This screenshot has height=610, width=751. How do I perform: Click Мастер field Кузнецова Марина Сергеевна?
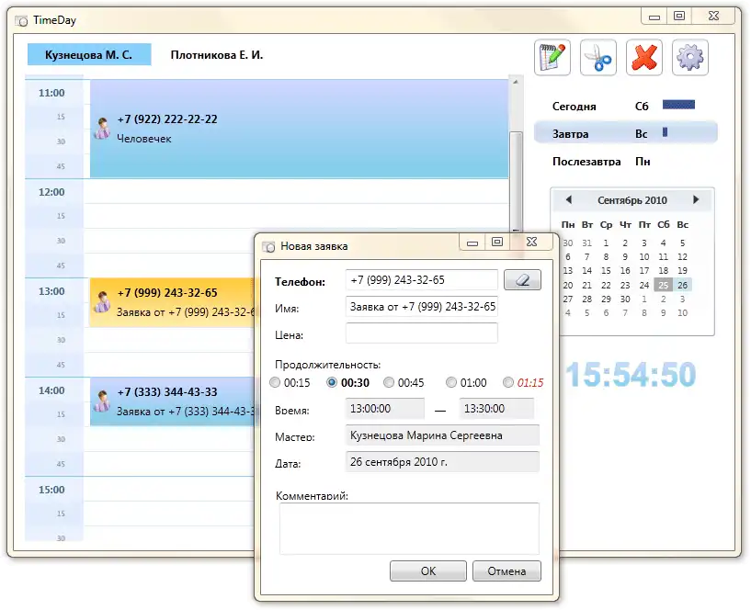point(442,435)
